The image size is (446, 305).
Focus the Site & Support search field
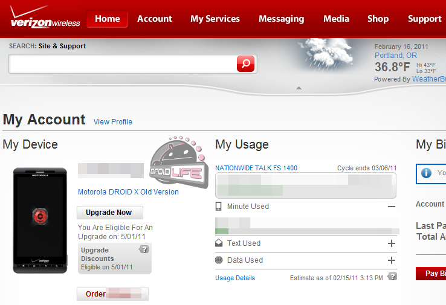pos(122,64)
